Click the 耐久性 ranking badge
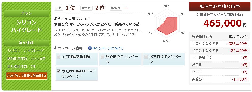This screenshot has width=252, height=92. click(x=86, y=8)
